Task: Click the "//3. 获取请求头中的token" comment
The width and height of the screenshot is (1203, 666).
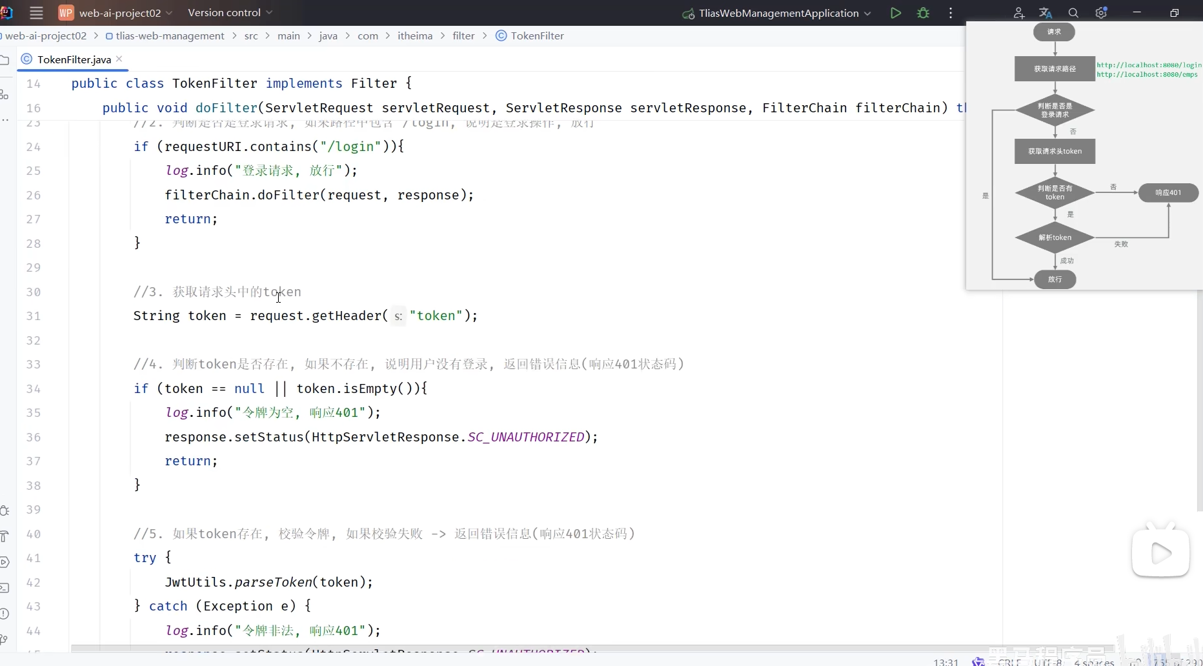Action: 217,292
